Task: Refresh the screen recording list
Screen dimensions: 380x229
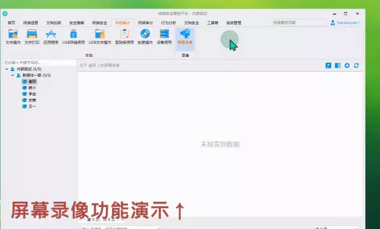Action: click(x=356, y=65)
